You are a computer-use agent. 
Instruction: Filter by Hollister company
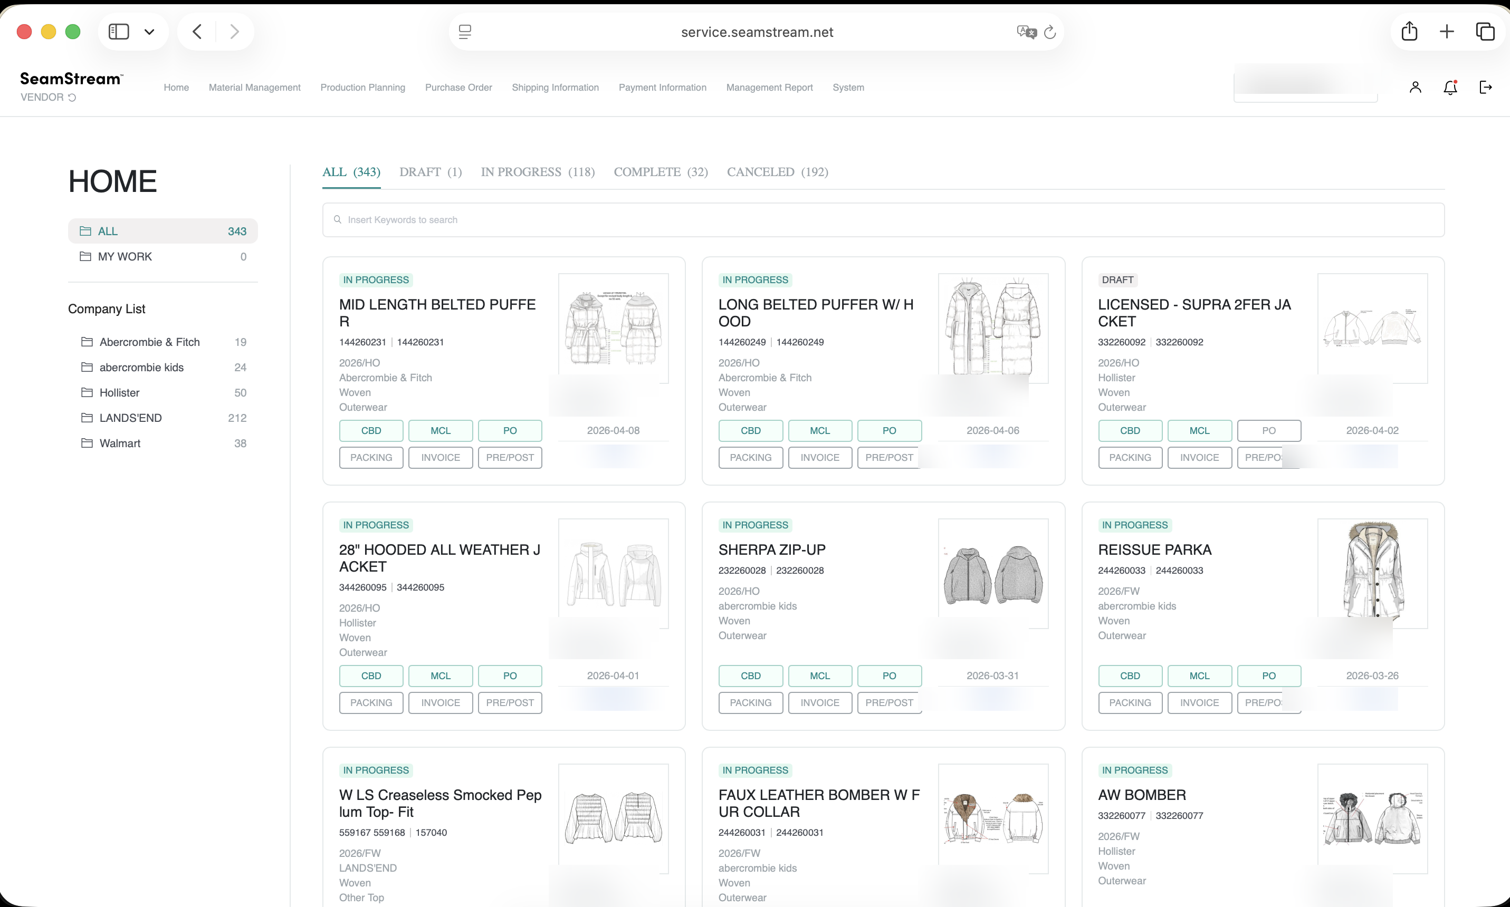[x=163, y=393]
